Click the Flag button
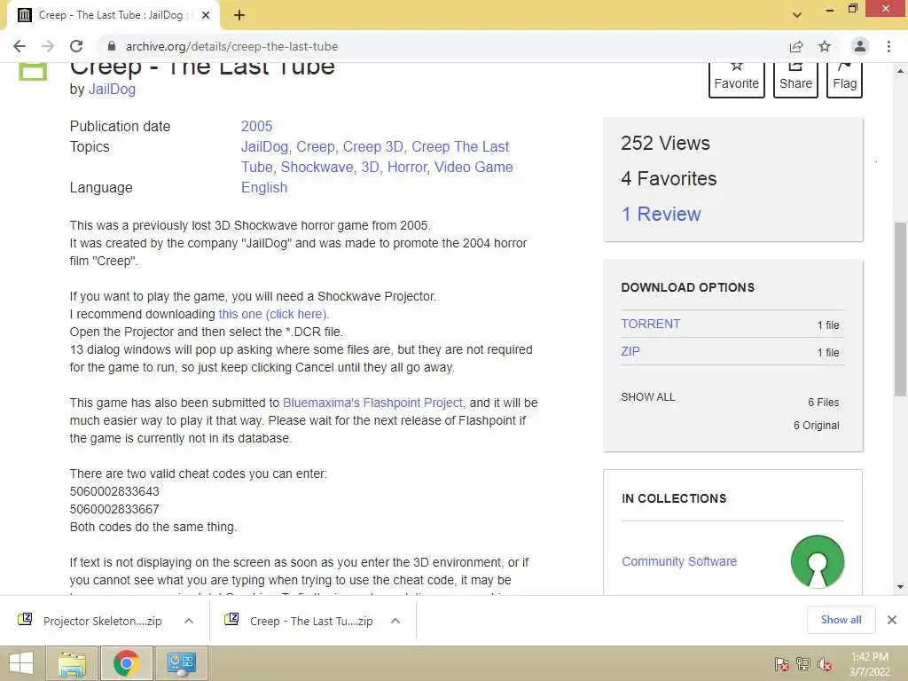908x681 pixels. (x=844, y=79)
